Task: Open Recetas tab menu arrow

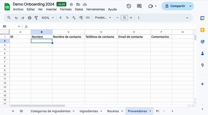Action: pyautogui.click(x=122, y=111)
